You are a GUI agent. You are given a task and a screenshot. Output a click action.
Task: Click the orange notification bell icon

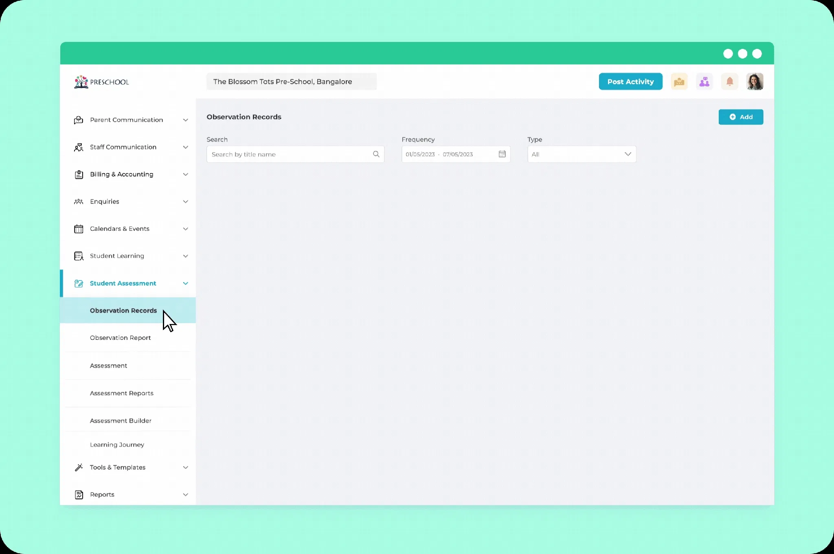729,82
